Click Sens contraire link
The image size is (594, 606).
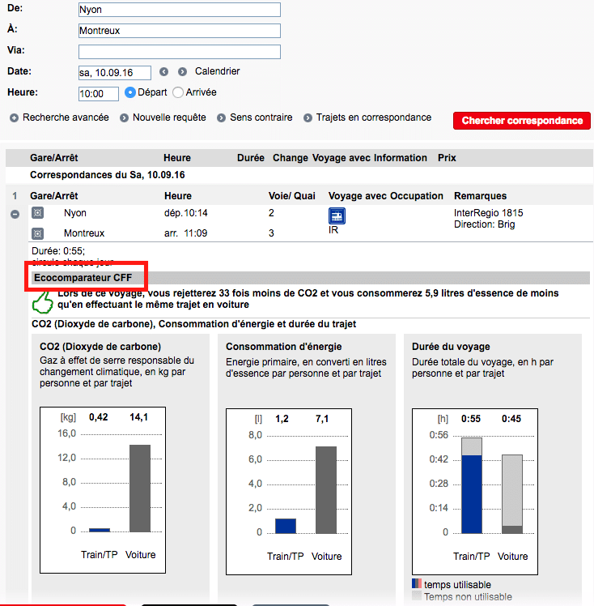(261, 117)
